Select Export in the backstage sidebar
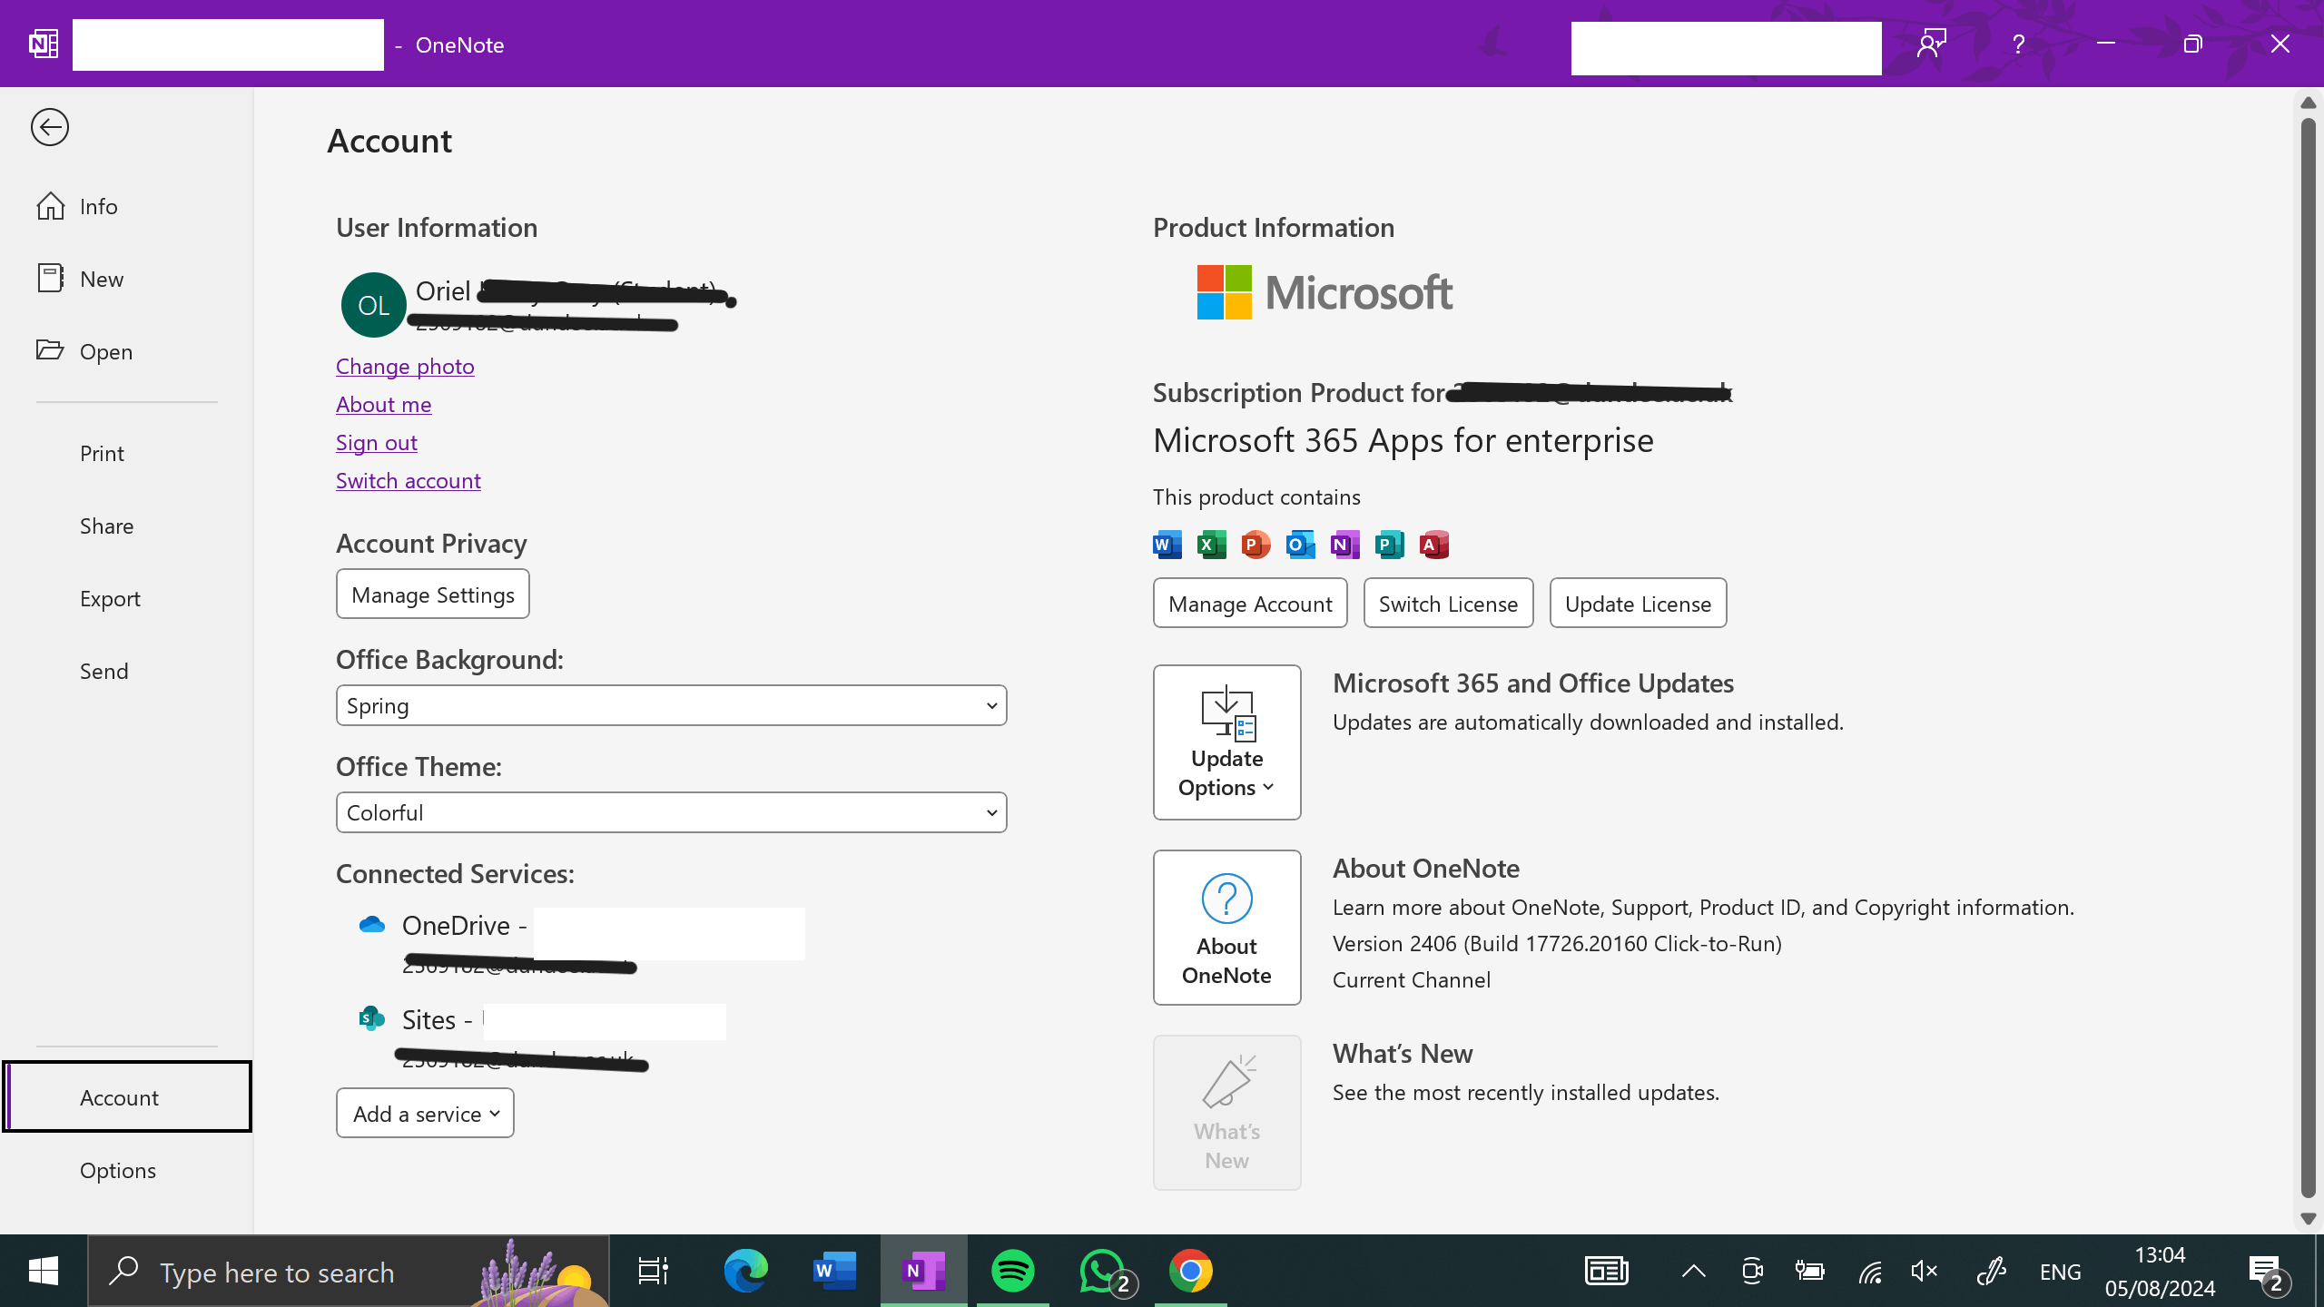The image size is (2324, 1307). click(126, 598)
